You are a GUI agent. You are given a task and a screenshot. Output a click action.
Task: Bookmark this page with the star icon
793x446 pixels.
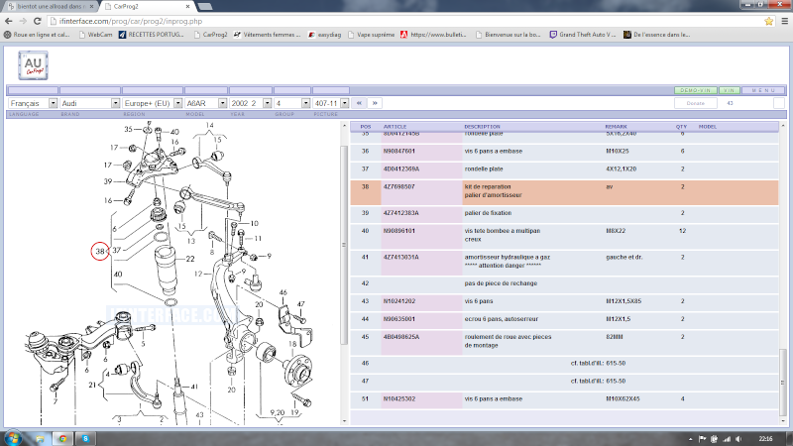(766, 20)
